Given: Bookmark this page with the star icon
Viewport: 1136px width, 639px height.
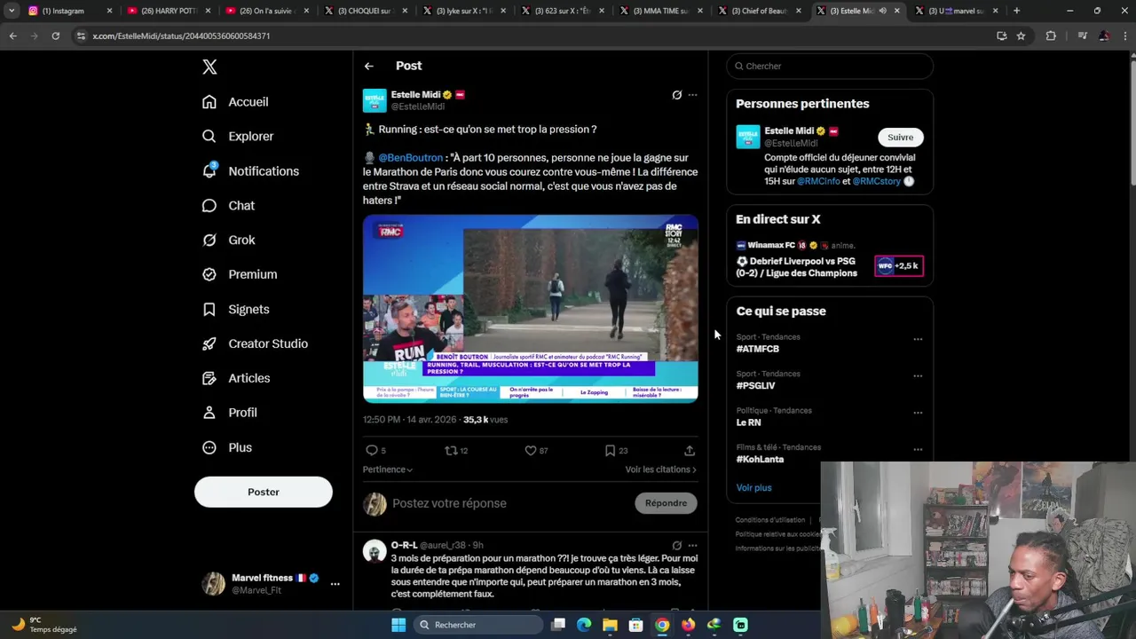Looking at the screenshot, I should point(1021,36).
